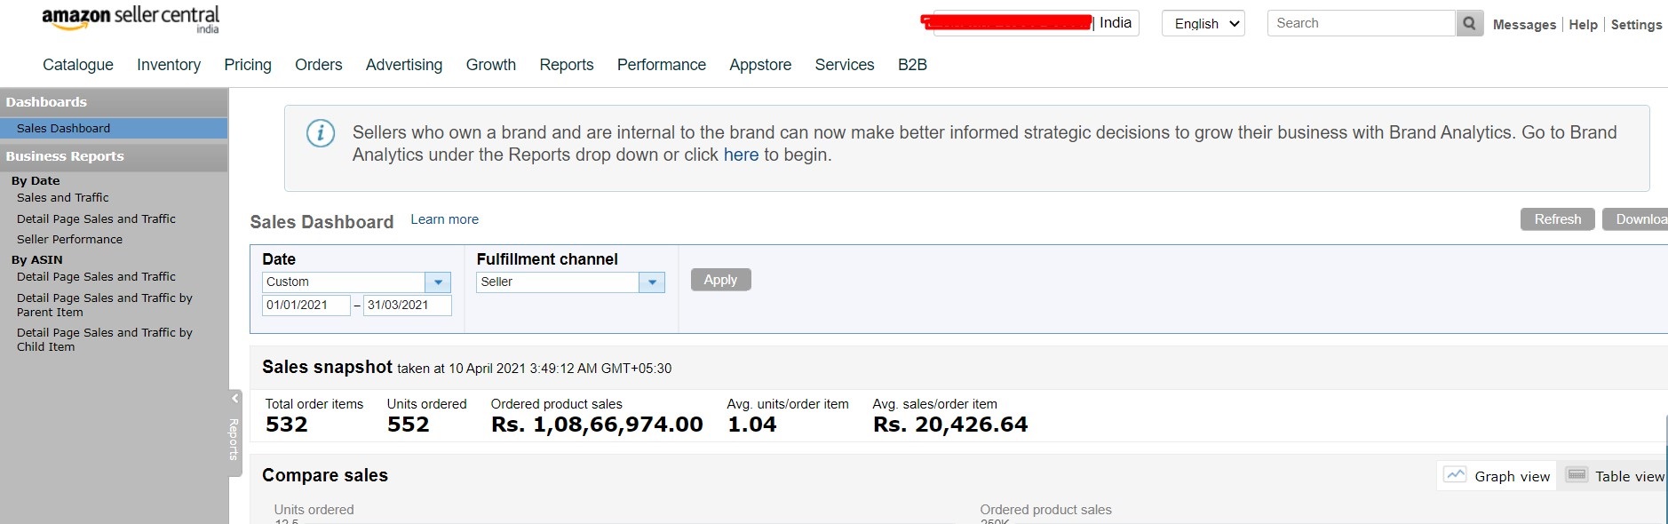Viewport: 1668px width, 524px height.
Task: Click the Amazon Seller Central logo
Action: pyautogui.click(x=131, y=19)
